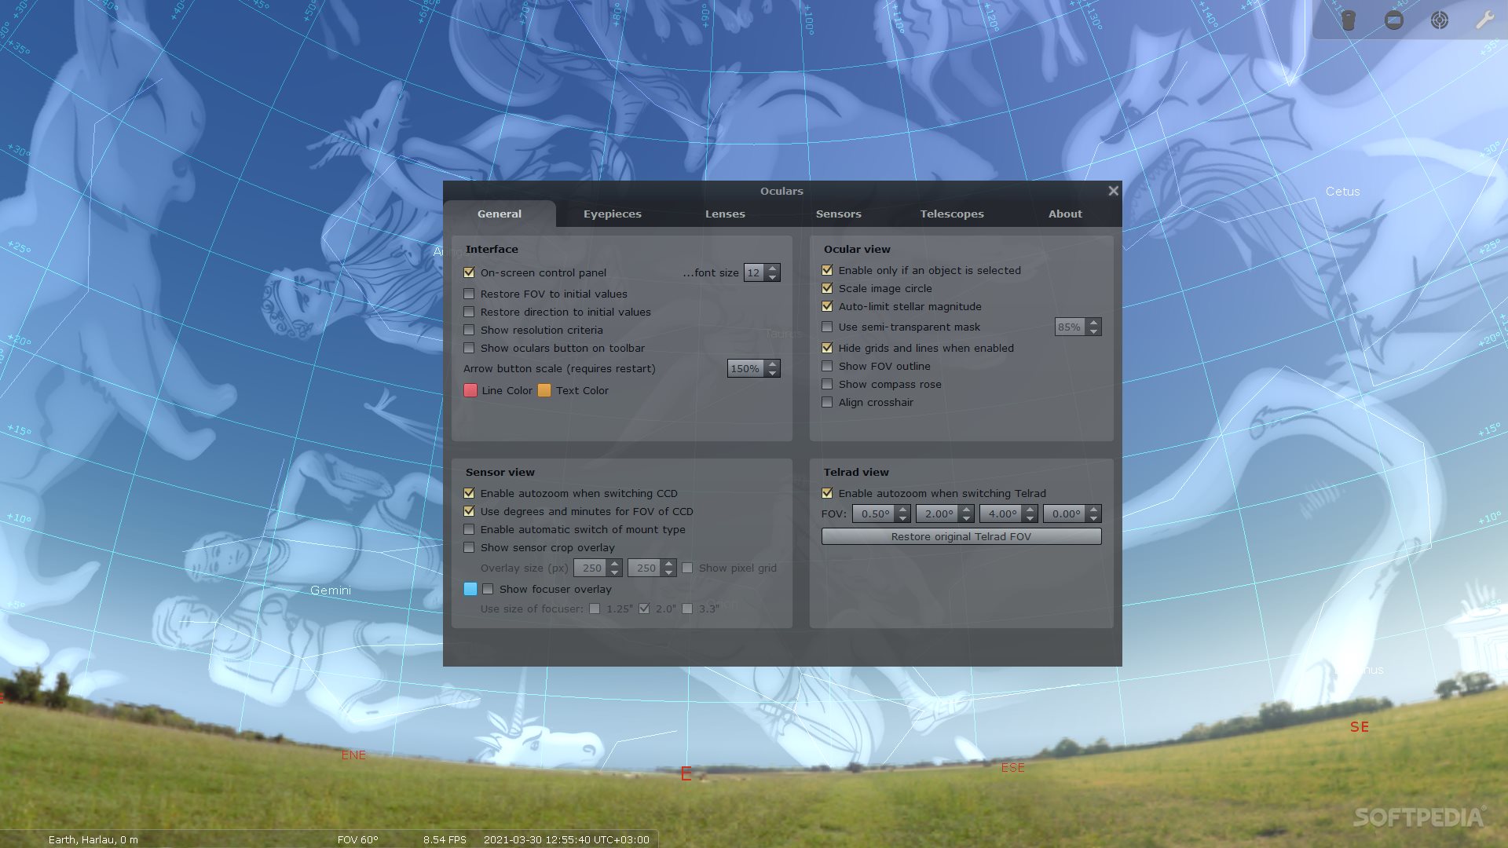Increase the font size spinner value

pos(773,269)
